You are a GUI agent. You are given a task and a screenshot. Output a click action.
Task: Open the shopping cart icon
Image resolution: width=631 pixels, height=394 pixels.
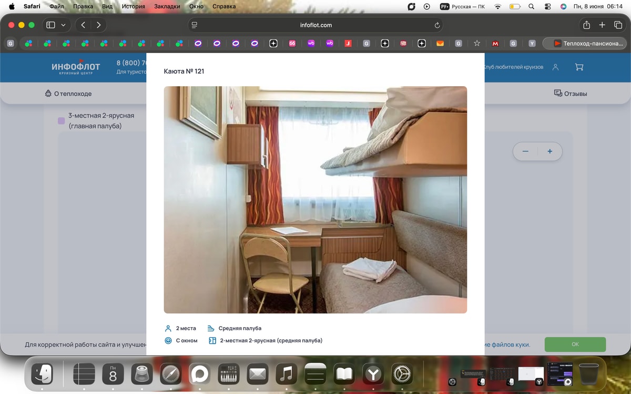(579, 67)
